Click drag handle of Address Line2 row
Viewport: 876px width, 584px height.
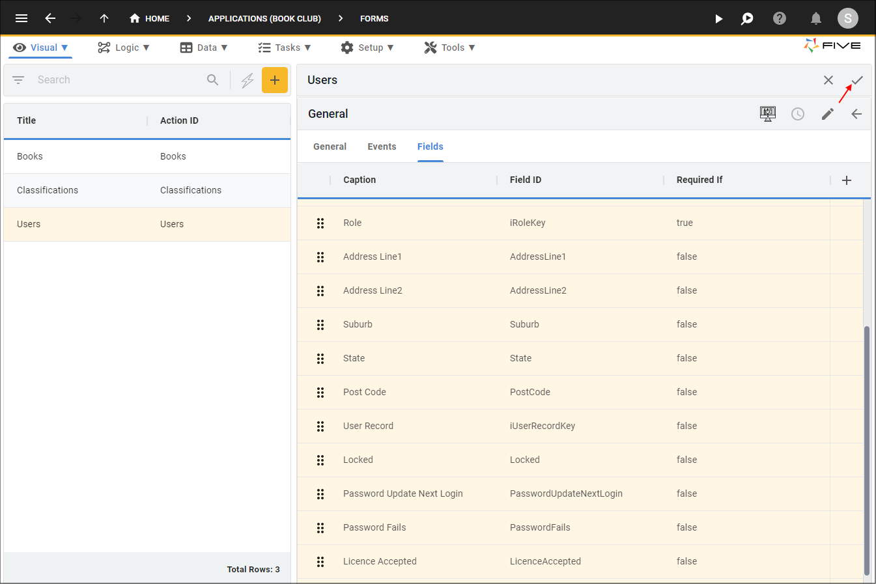(x=320, y=291)
